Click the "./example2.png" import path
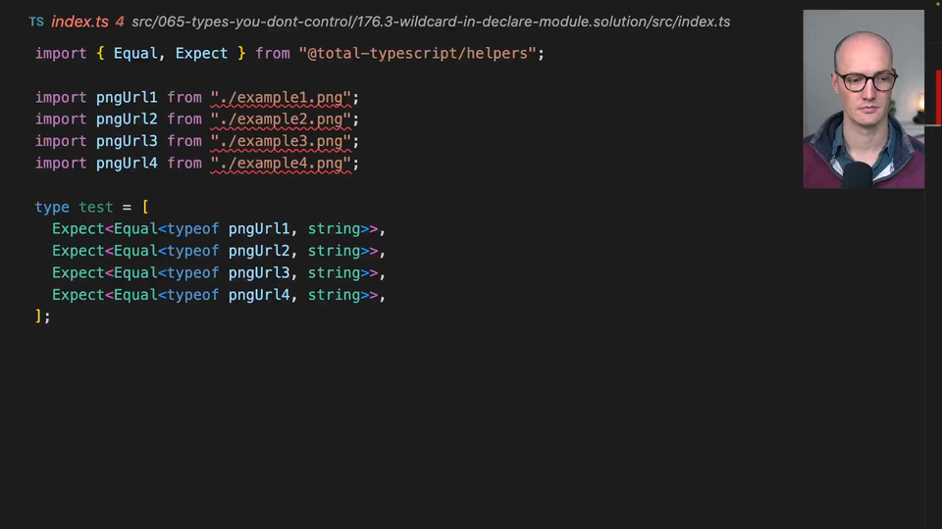 [281, 119]
